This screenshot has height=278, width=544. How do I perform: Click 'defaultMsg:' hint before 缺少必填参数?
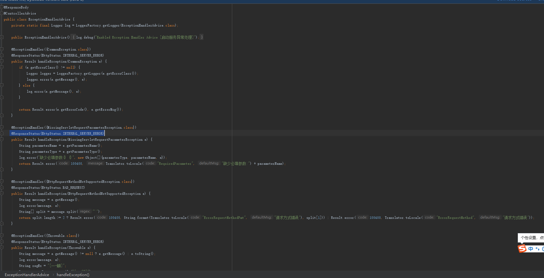point(209,164)
